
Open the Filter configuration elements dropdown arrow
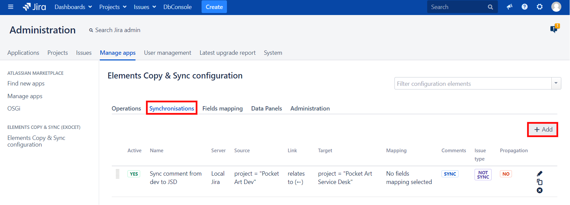[556, 83]
